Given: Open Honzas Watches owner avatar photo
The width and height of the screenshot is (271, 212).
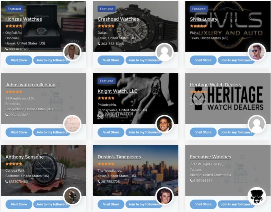Looking at the screenshot, I should [72, 52].
